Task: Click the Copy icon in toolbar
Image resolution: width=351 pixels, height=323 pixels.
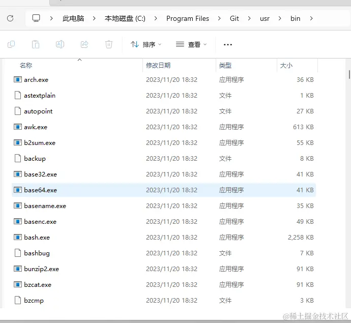Action: 11,44
